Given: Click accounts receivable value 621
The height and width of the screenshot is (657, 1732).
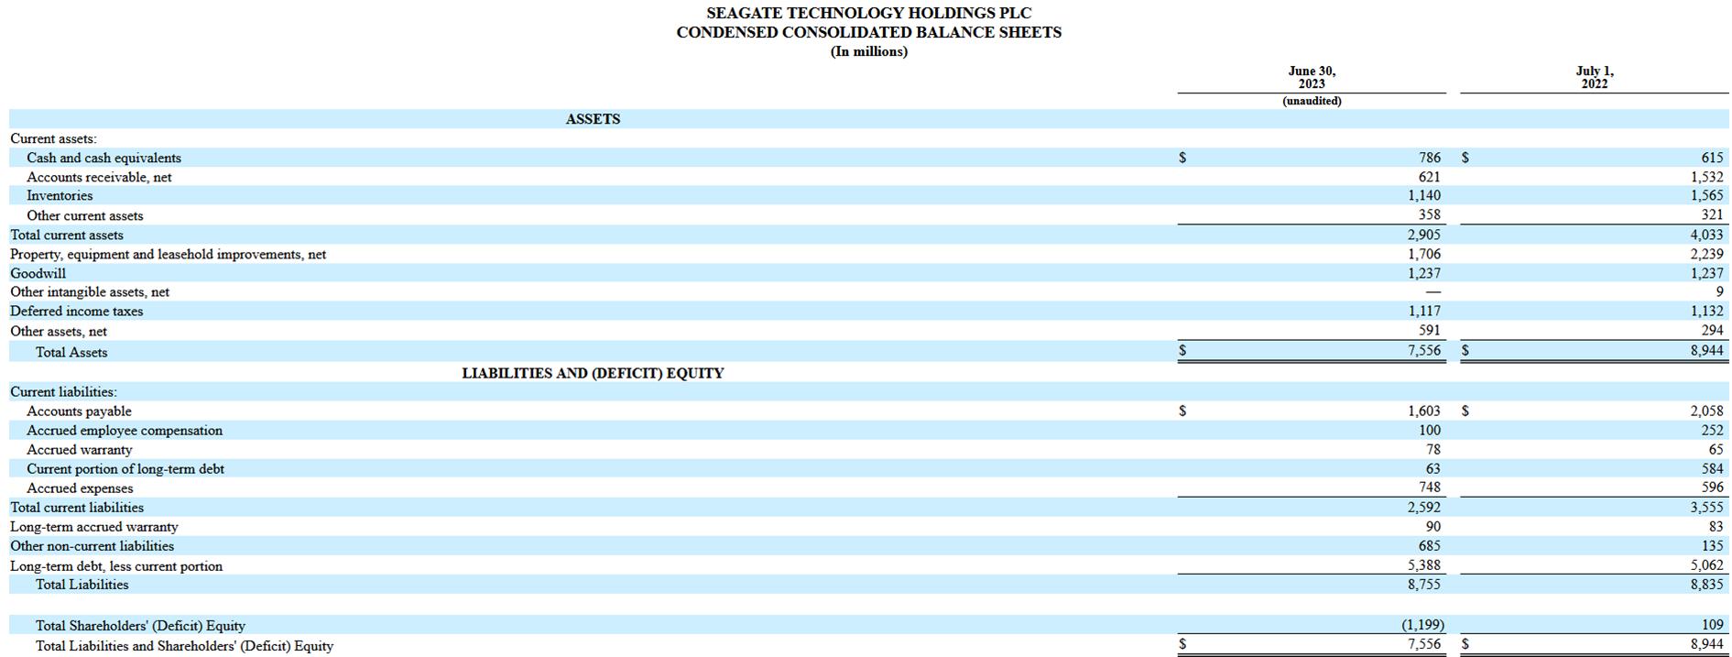Looking at the screenshot, I should point(1429,177).
